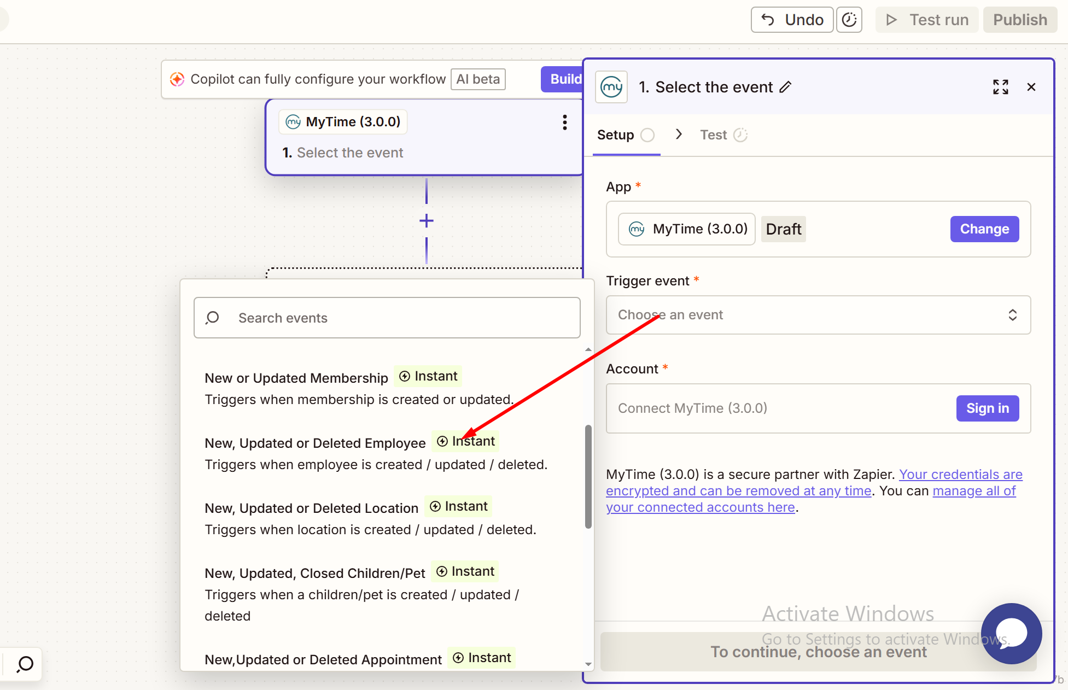Click the events list scrollbar thumb
The width and height of the screenshot is (1068, 690).
coord(588,476)
